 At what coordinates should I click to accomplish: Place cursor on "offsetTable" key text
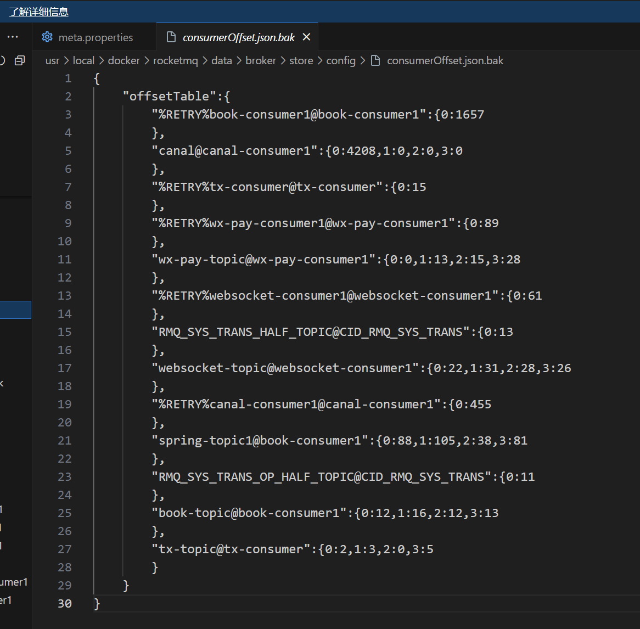pos(169,96)
